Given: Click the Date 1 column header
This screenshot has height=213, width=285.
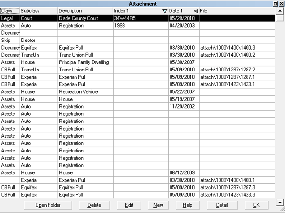Looking at the screenshot, I should coord(183,11).
